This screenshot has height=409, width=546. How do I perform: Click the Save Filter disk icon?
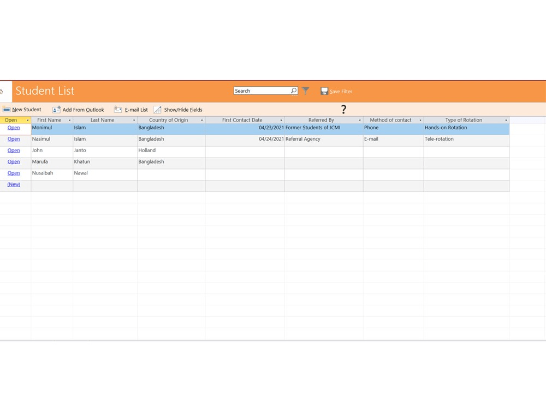(324, 91)
